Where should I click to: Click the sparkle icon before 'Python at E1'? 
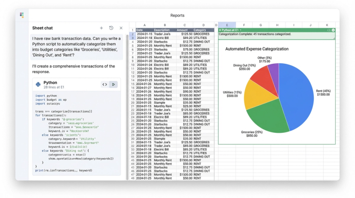220,30
